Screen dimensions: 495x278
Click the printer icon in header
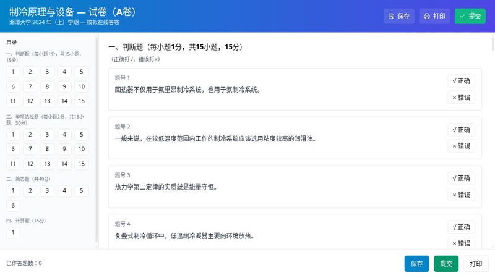pos(427,16)
